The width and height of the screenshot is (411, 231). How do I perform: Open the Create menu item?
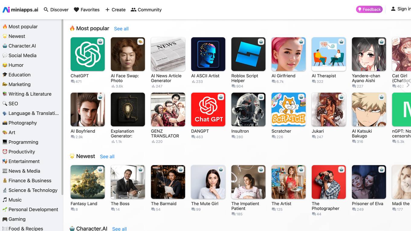pos(115,10)
